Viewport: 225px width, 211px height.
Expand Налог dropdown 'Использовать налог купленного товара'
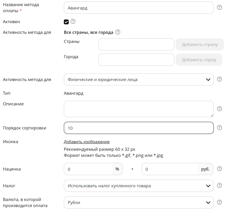(x=139, y=186)
